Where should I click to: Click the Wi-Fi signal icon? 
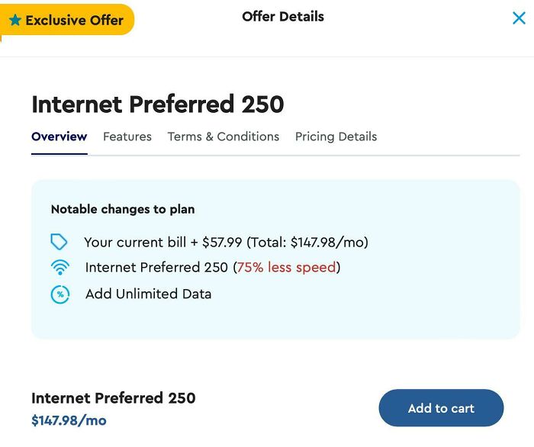coord(60,268)
